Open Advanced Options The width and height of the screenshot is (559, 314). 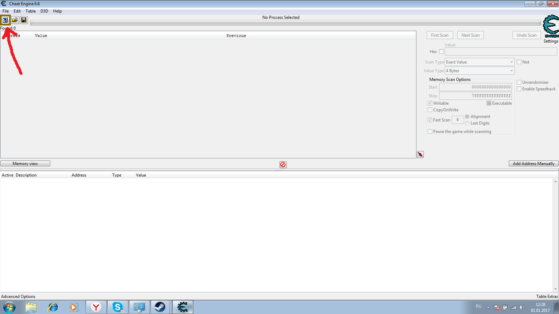18,297
